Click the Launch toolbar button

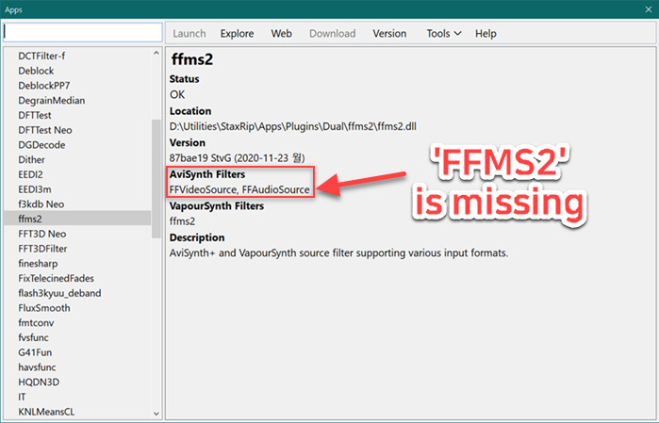tap(189, 34)
